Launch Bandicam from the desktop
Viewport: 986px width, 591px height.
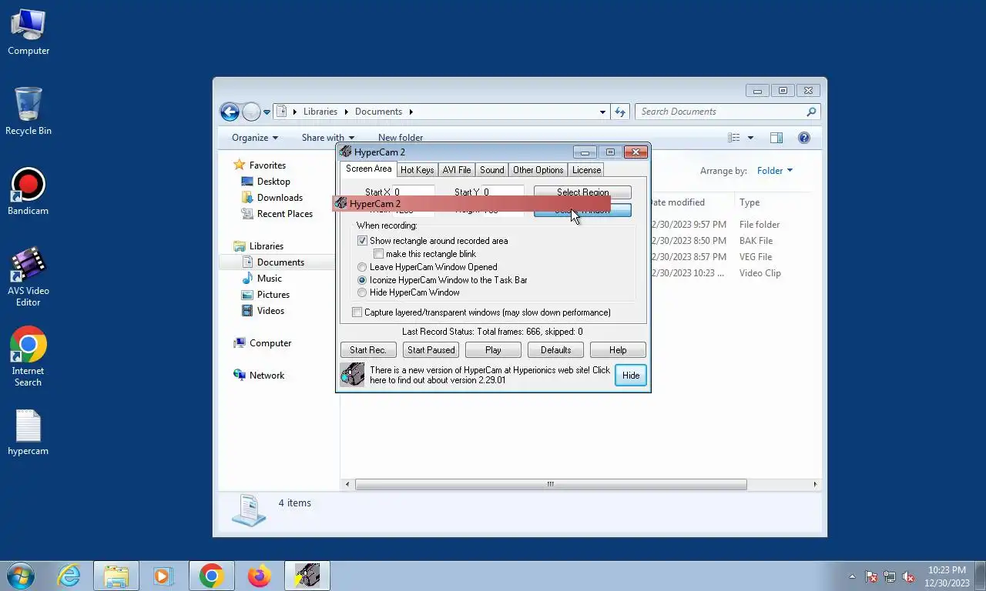click(x=29, y=192)
